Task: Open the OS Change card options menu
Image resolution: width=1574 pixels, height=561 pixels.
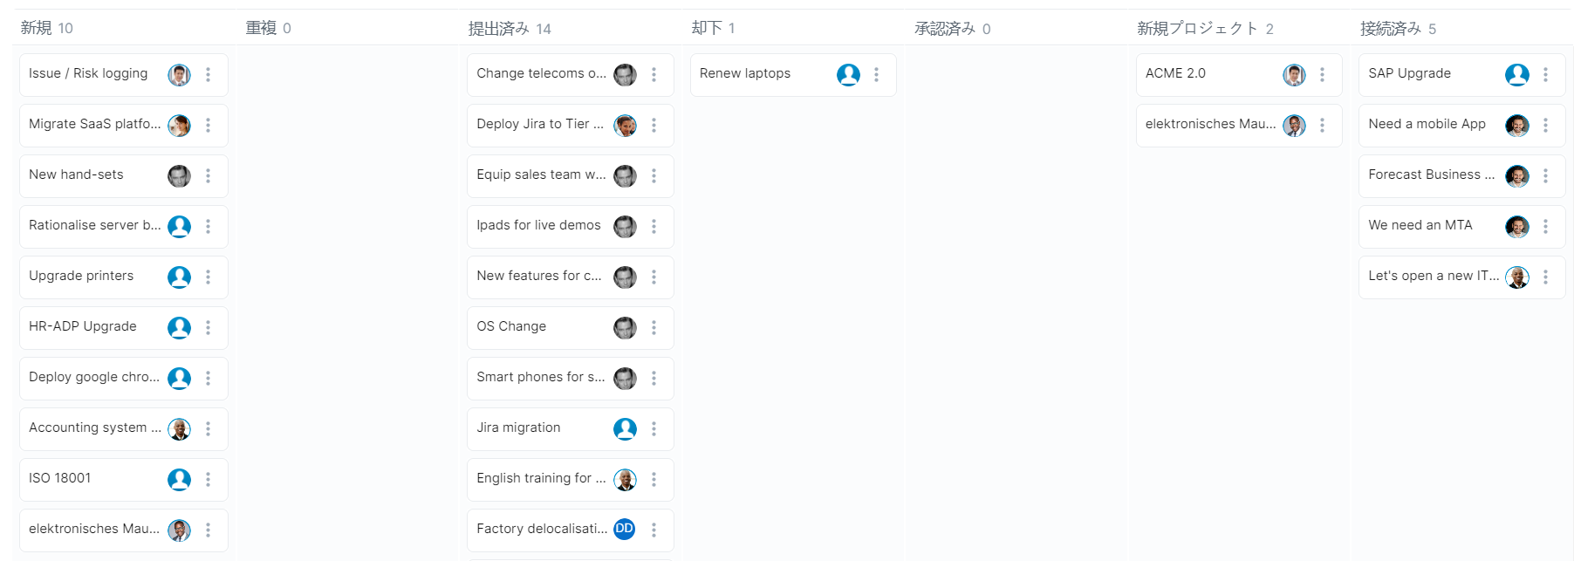Action: [x=654, y=327]
